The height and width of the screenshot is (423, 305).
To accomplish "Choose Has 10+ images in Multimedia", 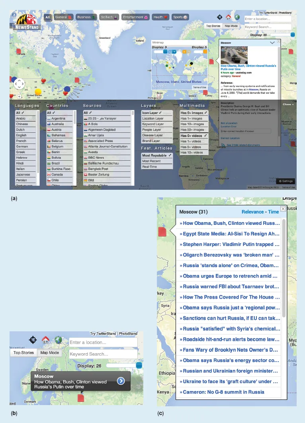I will click(194, 124).
